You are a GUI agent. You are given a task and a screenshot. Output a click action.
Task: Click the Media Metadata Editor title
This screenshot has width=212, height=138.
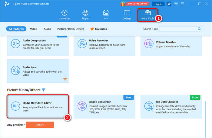click(x=37, y=103)
